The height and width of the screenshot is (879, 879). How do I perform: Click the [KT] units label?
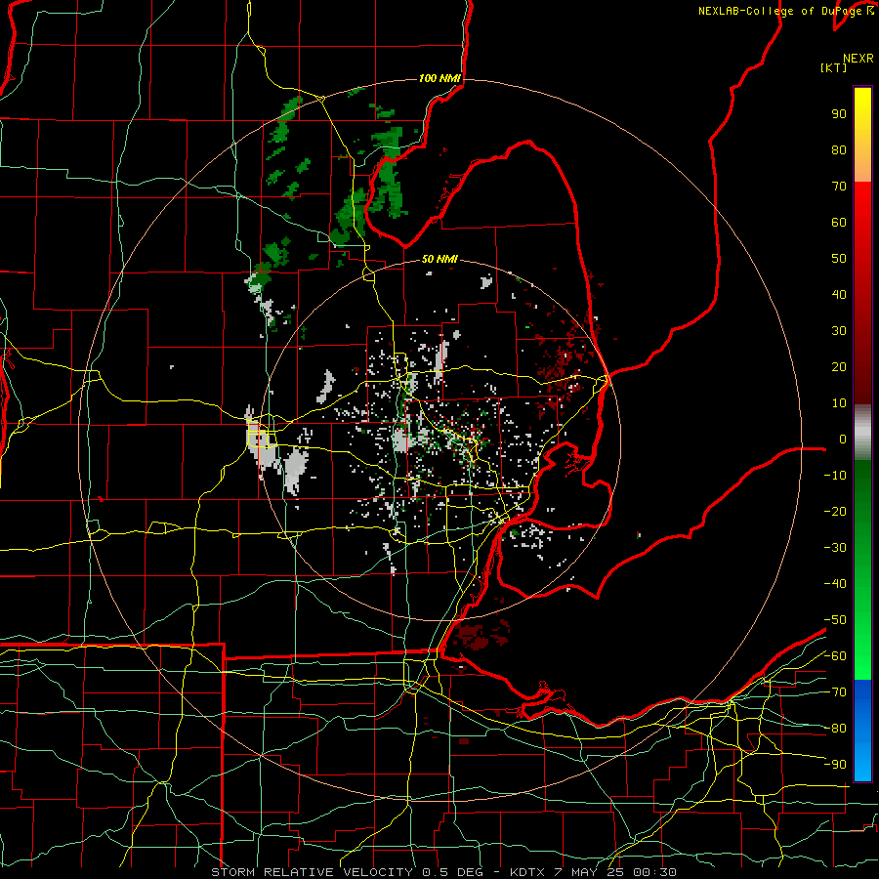833,67
